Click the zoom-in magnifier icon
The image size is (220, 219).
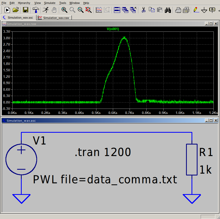click(x=64, y=10)
